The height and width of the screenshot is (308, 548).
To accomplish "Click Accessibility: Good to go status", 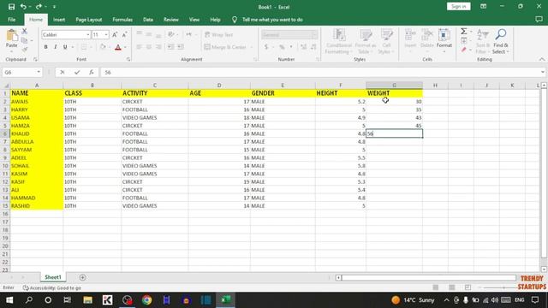I will tap(52, 287).
